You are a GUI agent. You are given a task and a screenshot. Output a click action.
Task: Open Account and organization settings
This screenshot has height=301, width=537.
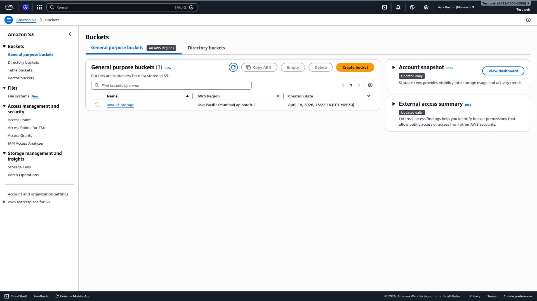click(x=38, y=194)
